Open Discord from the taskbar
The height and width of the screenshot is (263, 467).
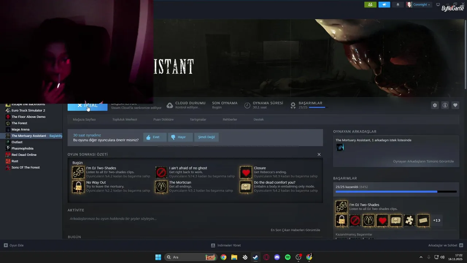point(277,257)
